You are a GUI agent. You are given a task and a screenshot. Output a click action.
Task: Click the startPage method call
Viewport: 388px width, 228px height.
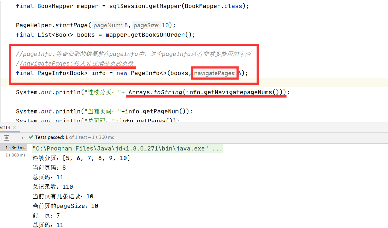click(x=72, y=25)
